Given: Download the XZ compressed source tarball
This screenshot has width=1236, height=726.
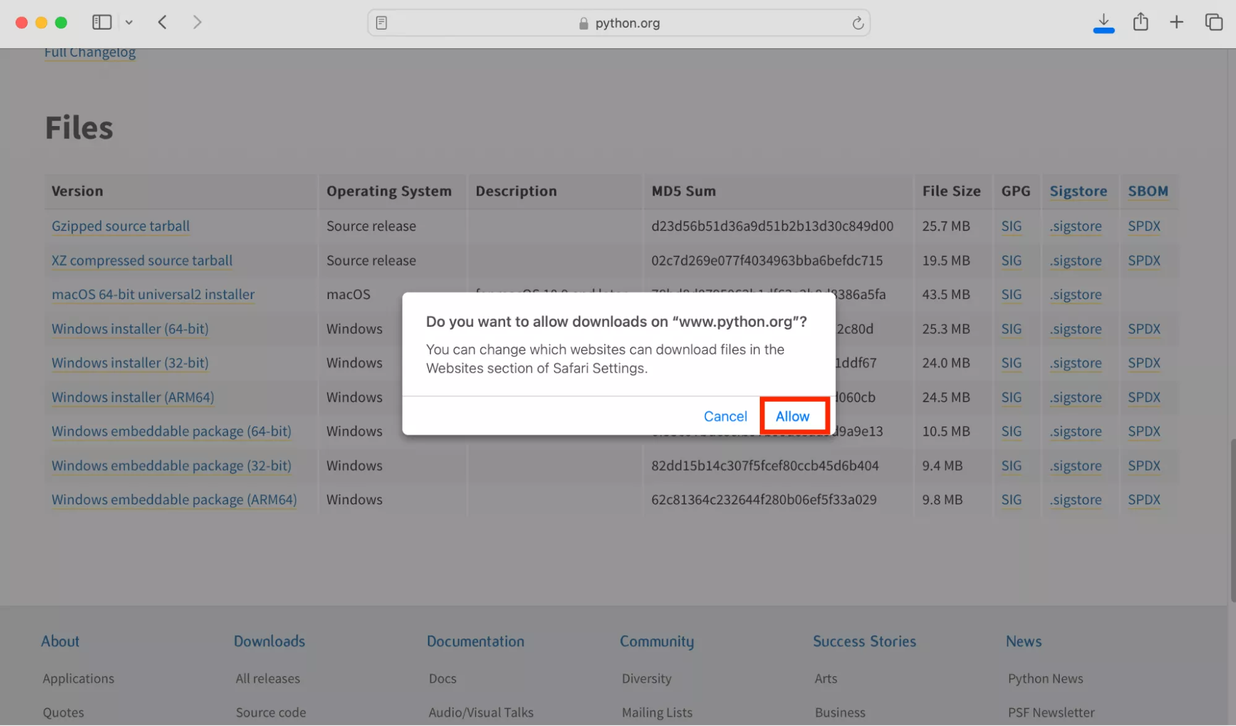Looking at the screenshot, I should [142, 261].
